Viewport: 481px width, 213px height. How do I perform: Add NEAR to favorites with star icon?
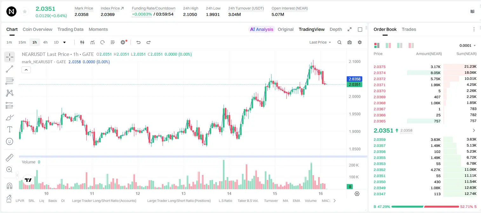click(25, 12)
